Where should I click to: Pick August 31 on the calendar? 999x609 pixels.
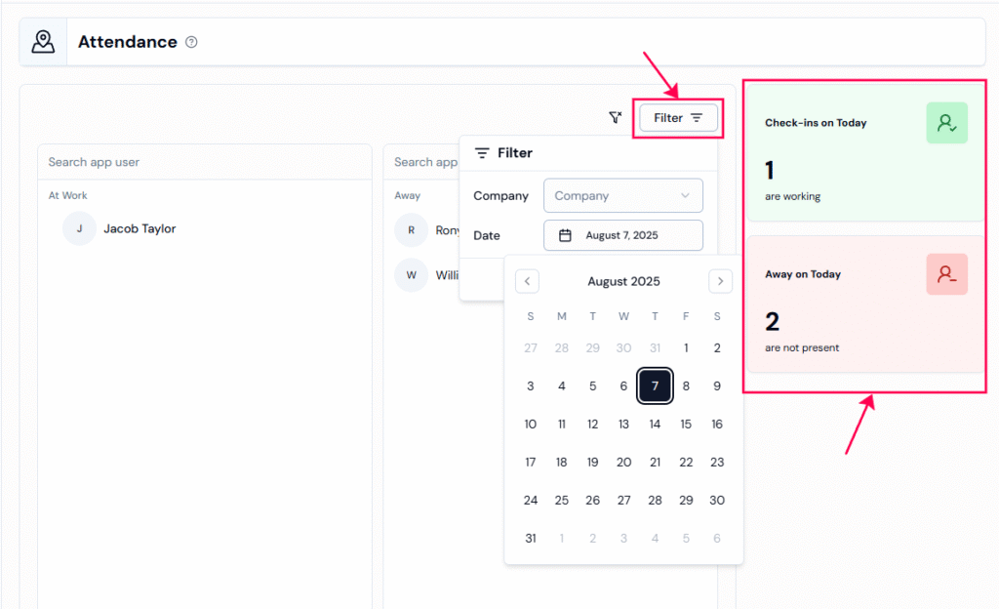point(531,538)
